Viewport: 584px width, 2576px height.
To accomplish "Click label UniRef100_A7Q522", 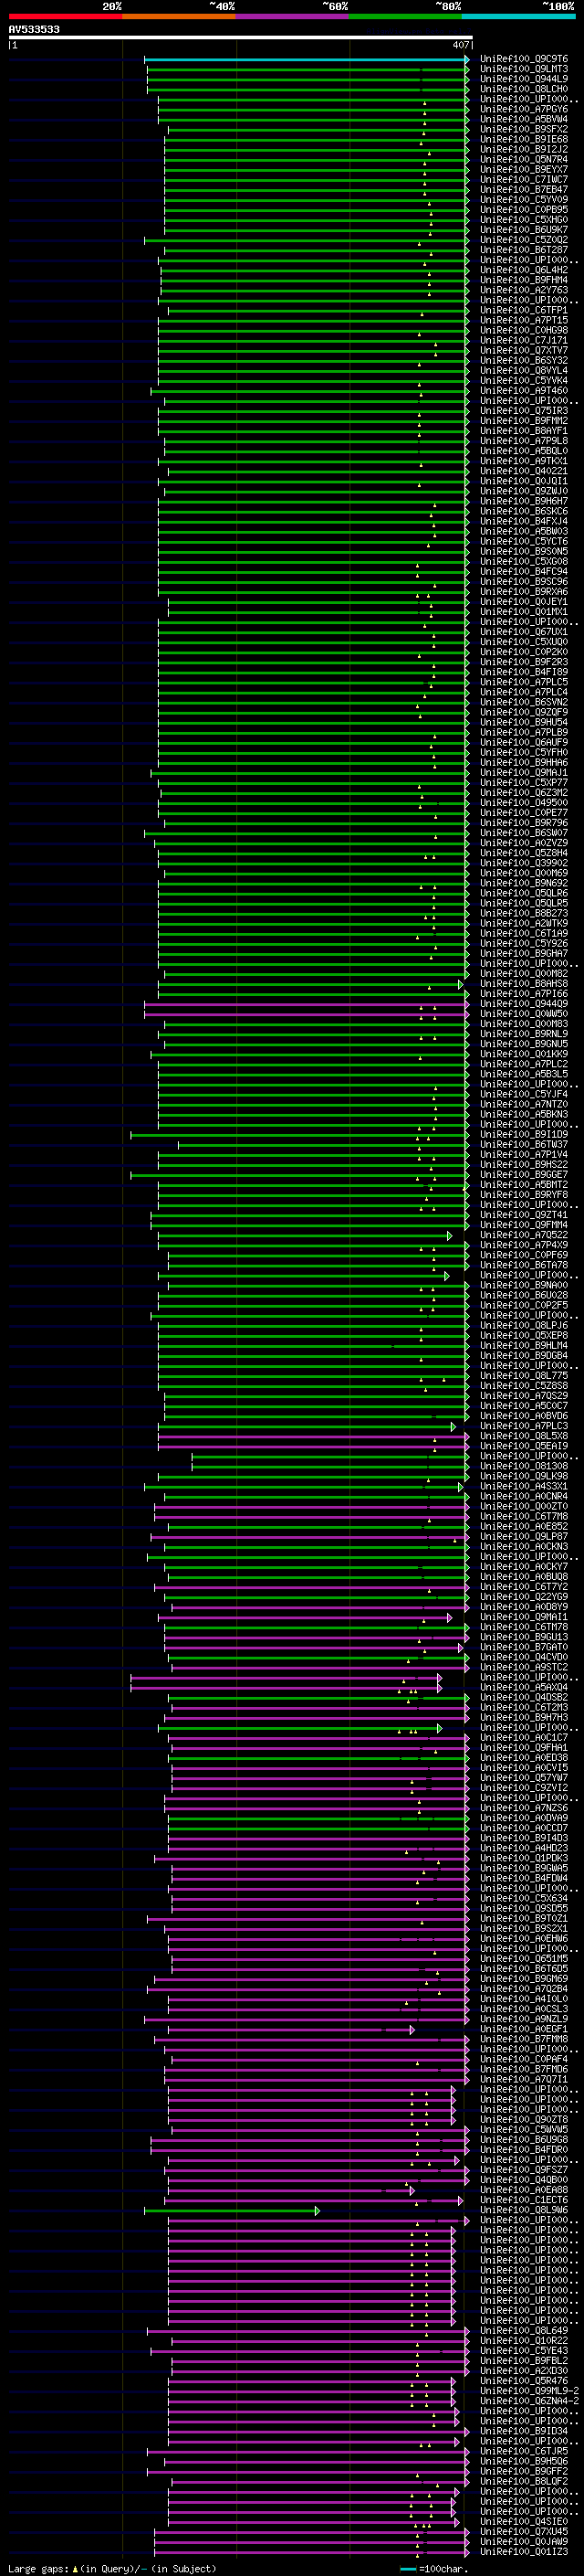I will [x=524, y=1236].
